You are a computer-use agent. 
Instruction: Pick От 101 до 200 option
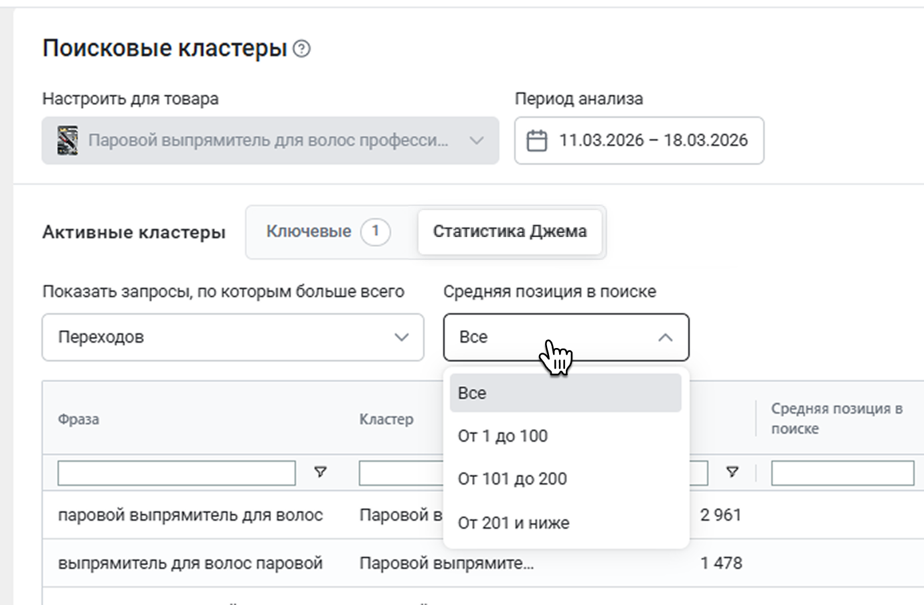512,479
